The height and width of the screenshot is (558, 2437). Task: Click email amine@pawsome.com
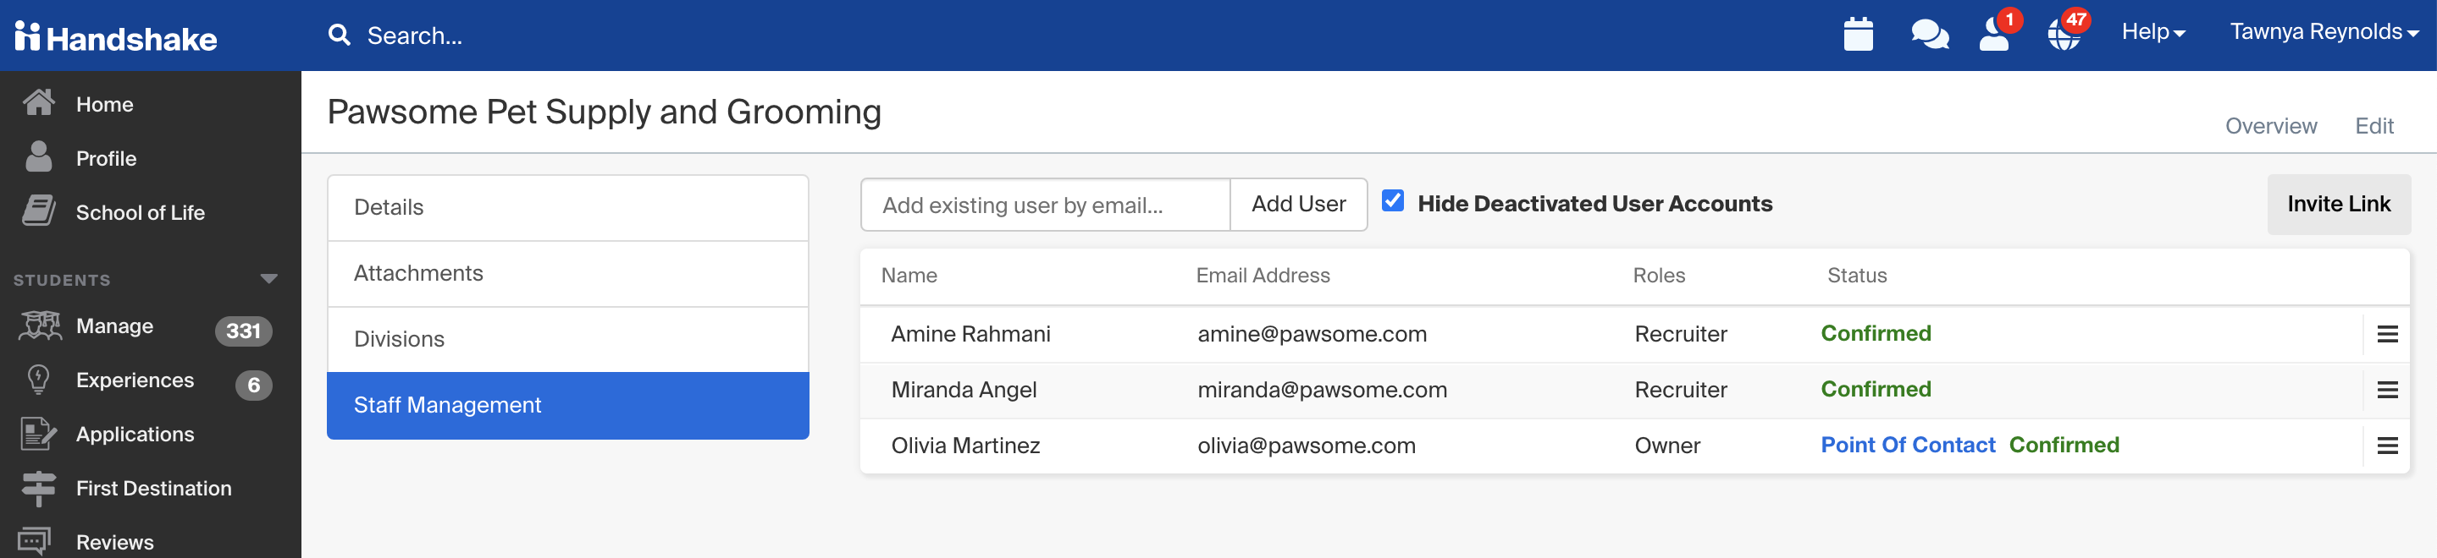click(1312, 334)
